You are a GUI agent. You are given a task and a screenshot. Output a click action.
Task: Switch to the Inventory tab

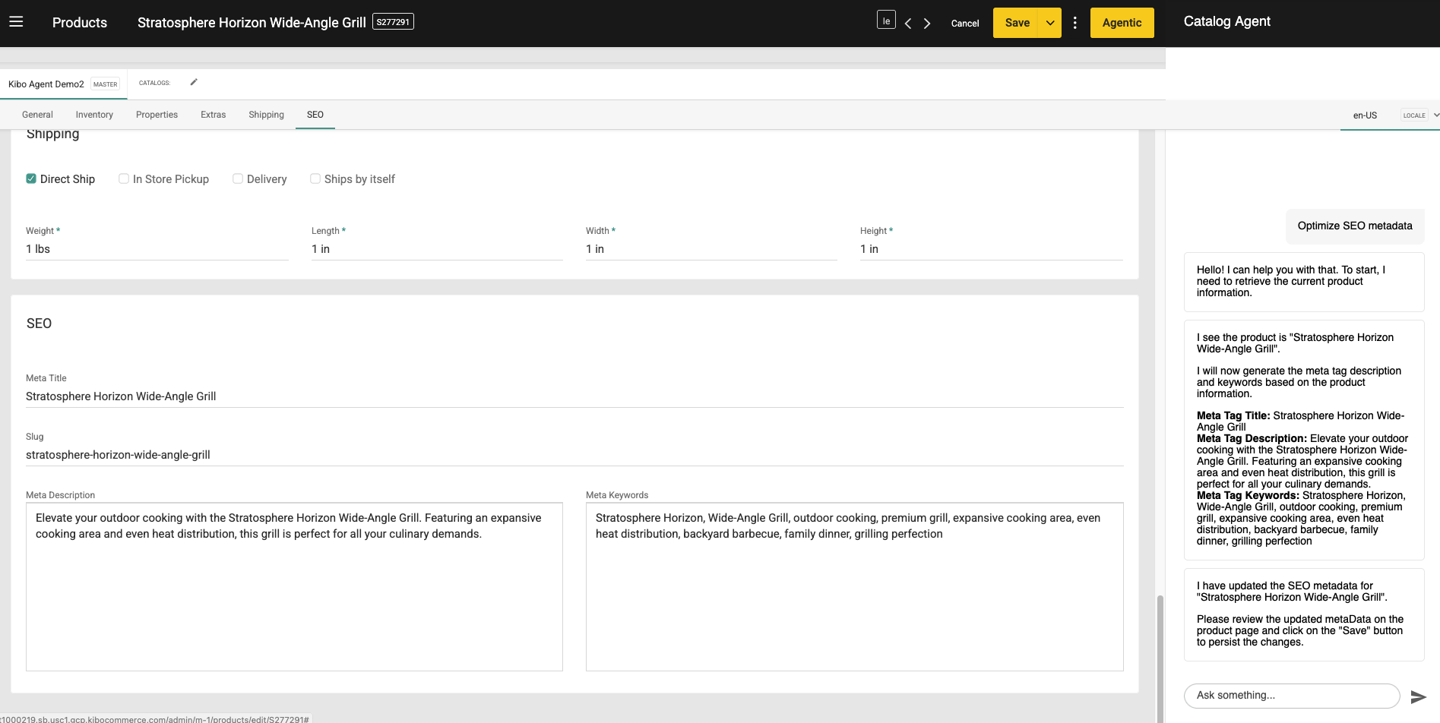pos(93,114)
